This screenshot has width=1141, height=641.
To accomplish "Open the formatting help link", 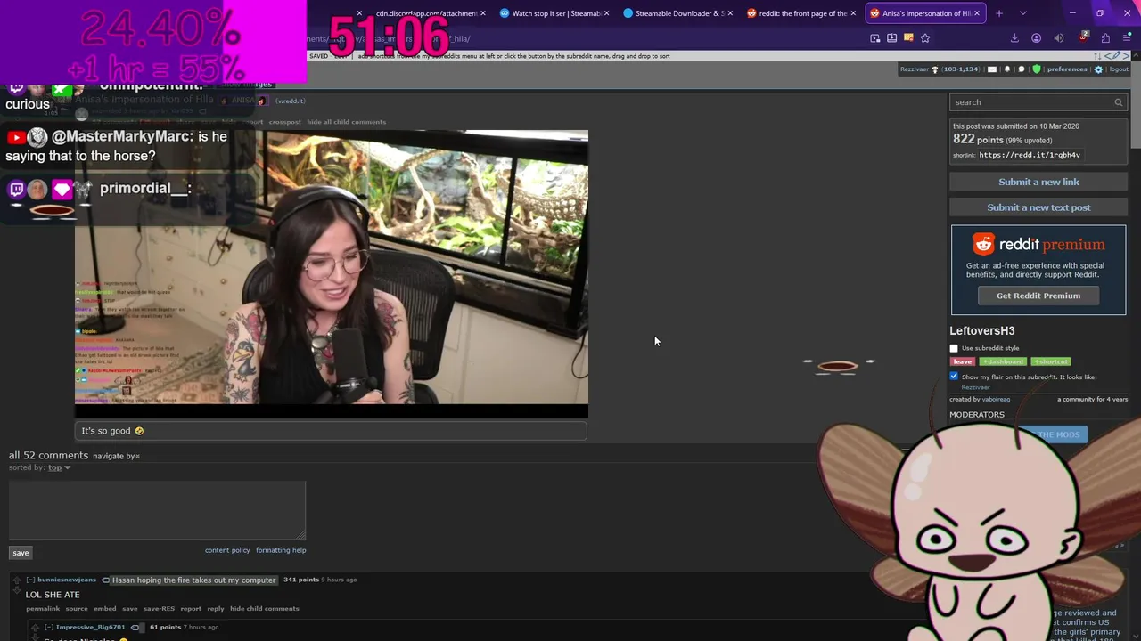I will click(281, 550).
